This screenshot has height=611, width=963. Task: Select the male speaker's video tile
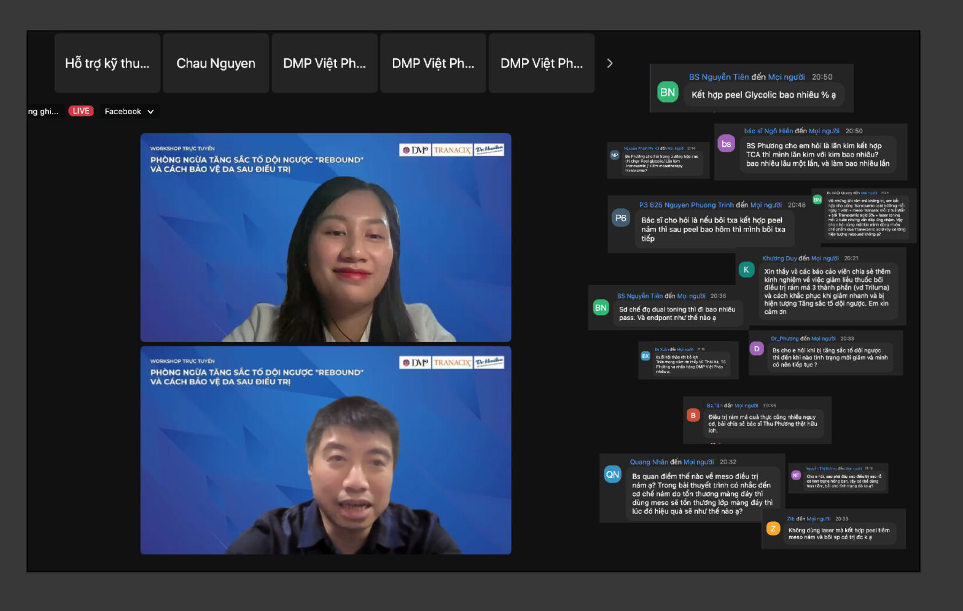pos(326,450)
